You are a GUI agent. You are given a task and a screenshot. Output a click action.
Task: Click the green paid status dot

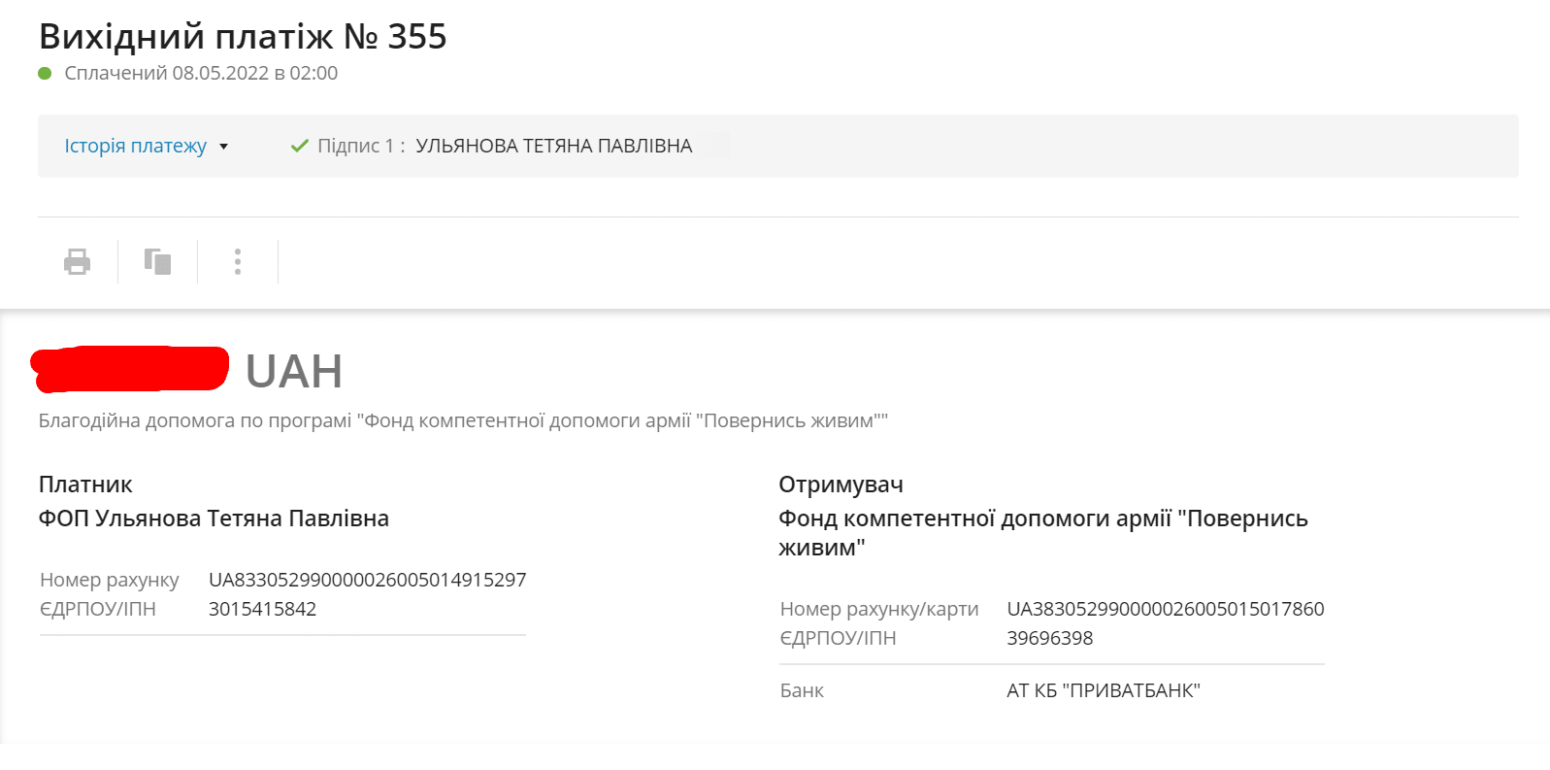[x=45, y=73]
